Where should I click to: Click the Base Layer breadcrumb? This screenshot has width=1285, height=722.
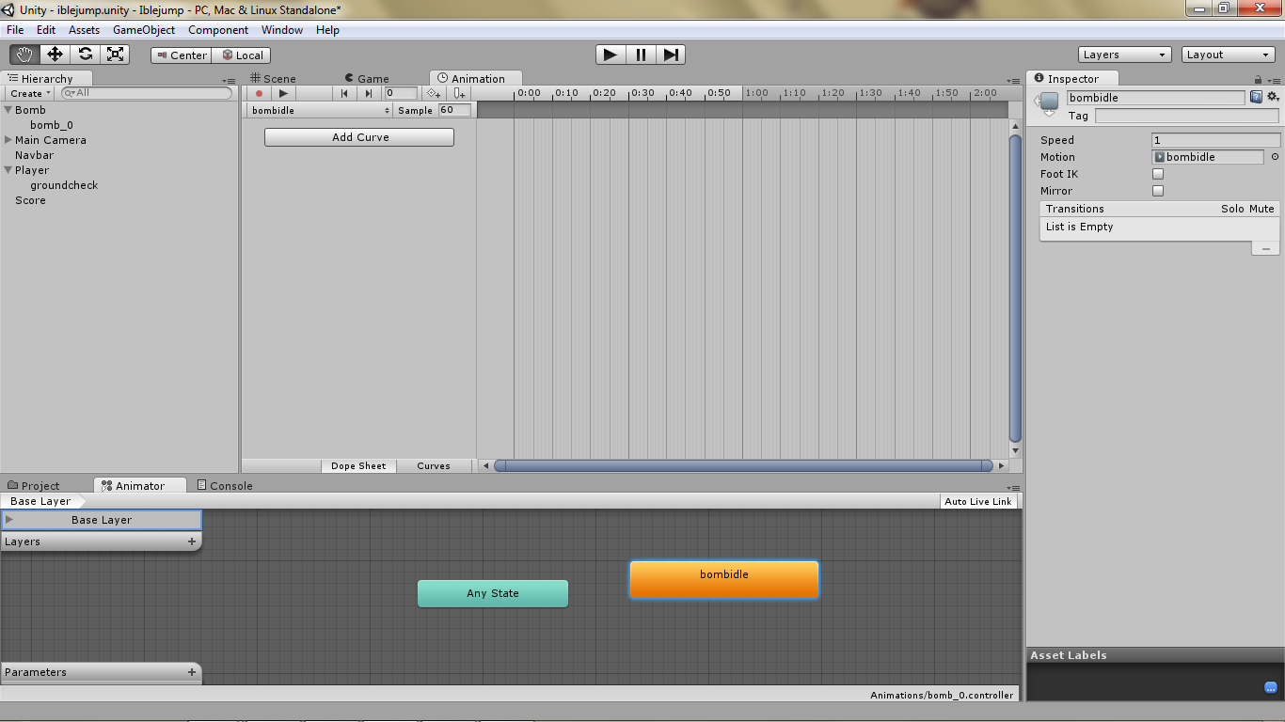click(40, 501)
